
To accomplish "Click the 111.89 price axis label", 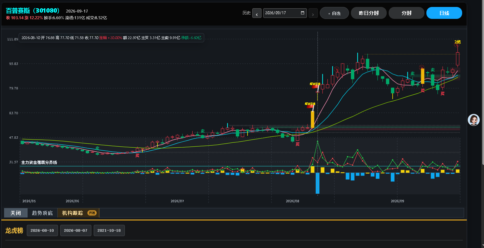I will click(12, 39).
